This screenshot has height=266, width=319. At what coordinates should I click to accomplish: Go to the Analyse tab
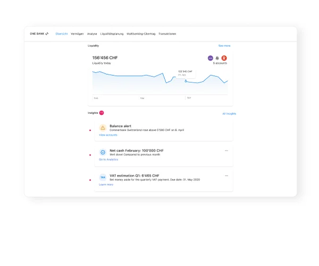pos(92,34)
